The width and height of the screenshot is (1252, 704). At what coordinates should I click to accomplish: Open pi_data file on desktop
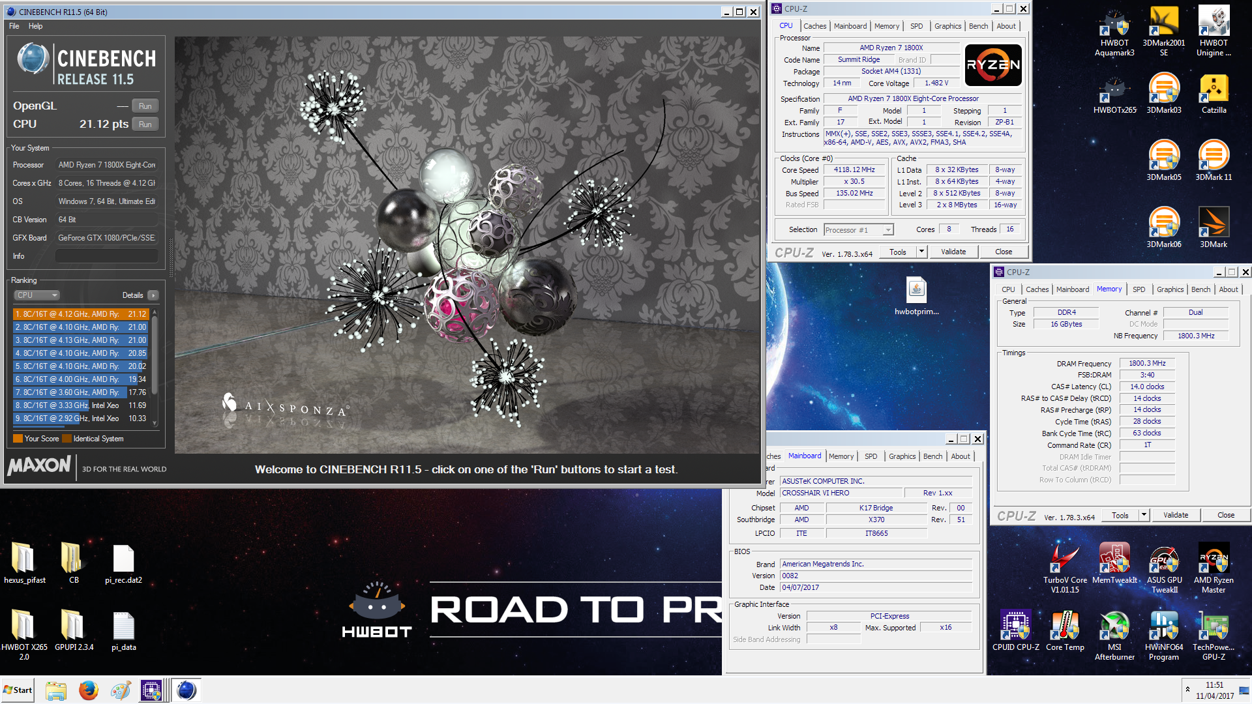[123, 631]
